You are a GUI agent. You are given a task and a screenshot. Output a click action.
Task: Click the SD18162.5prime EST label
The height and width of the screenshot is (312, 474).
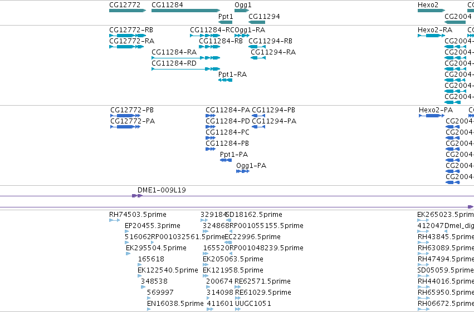click(x=254, y=215)
